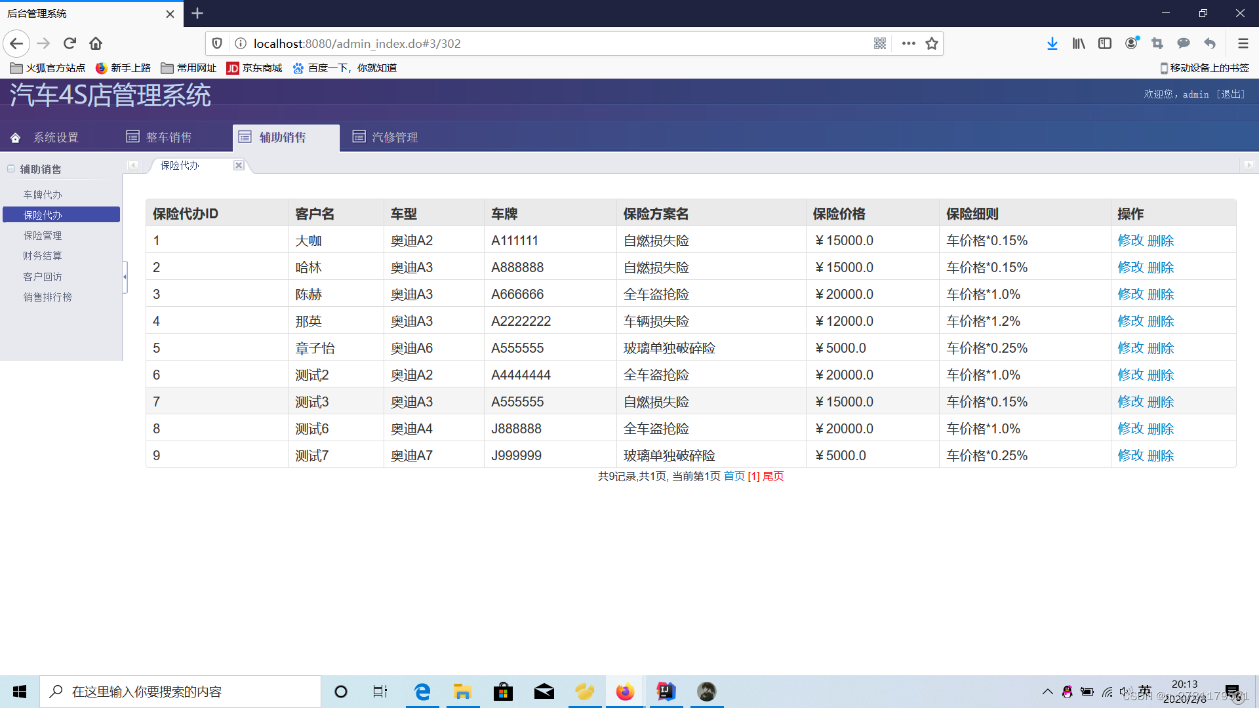Open 财务结算 in the sidebar
The image size is (1259, 708).
(x=43, y=256)
